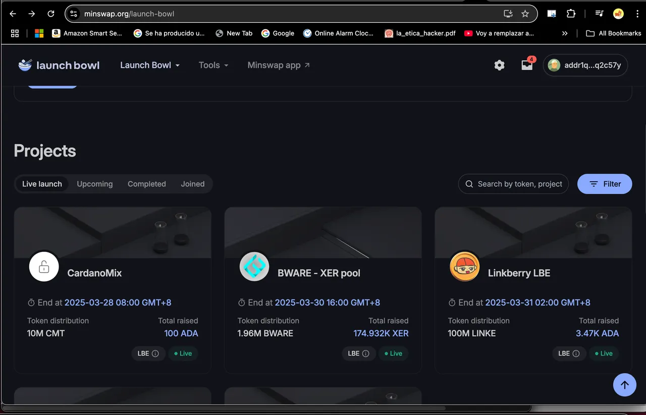Open the Online Alarm Cloc... bookmark

pyautogui.click(x=338, y=33)
